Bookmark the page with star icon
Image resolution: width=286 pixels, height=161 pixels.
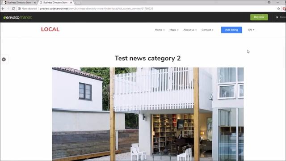coord(278,8)
